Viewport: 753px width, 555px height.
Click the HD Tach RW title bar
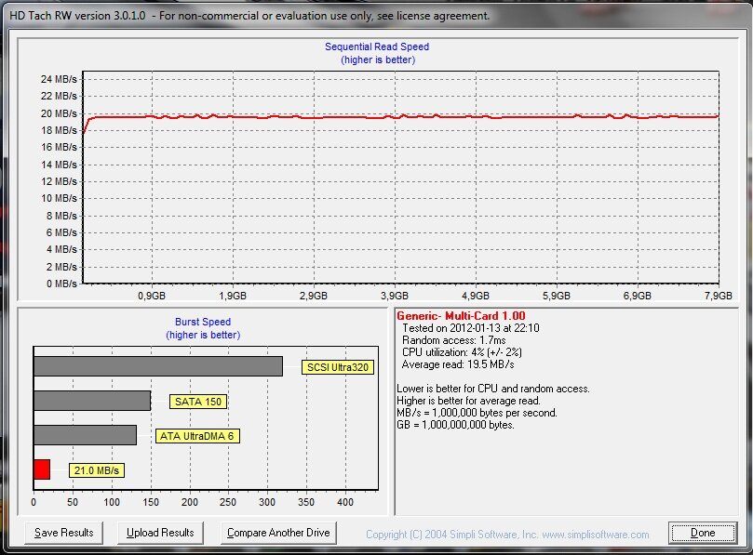pyautogui.click(x=248, y=16)
